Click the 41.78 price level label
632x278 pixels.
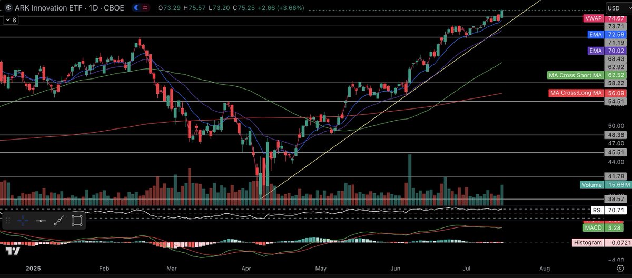pyautogui.click(x=616, y=176)
